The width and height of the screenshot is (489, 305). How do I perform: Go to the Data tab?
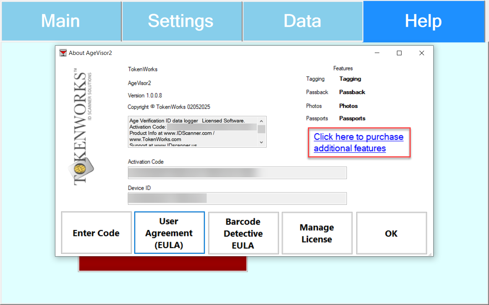coord(303,21)
